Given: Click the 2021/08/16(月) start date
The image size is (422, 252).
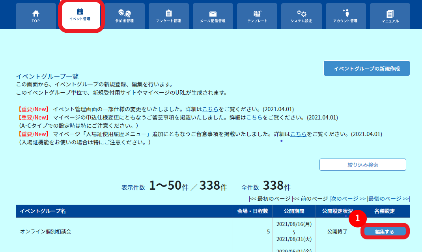Looking at the screenshot, I should point(294,224).
